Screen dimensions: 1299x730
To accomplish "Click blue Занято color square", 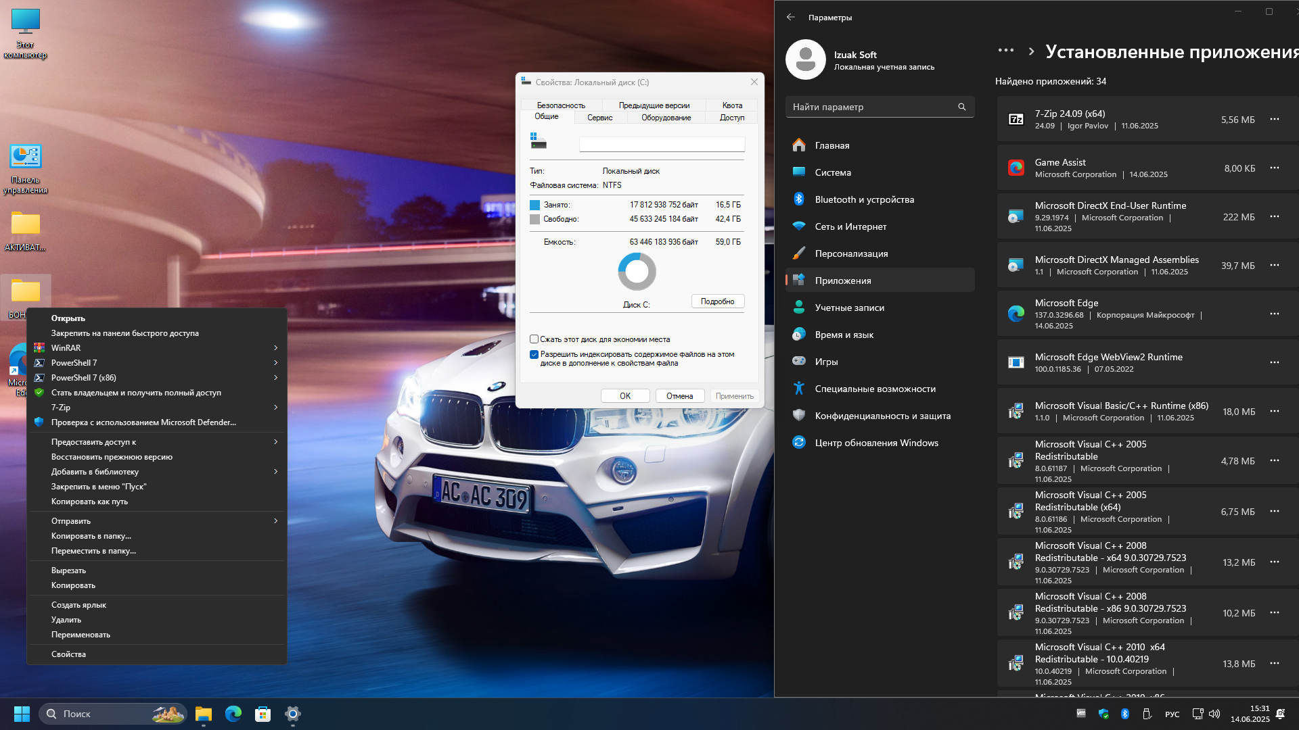I will [534, 205].
